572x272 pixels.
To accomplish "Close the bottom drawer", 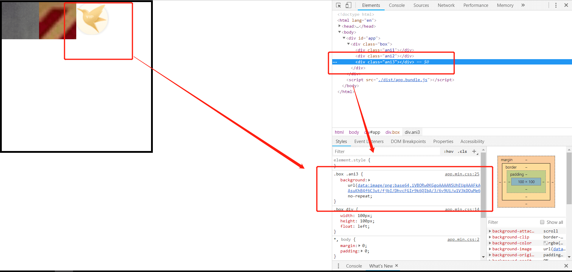I will (566, 266).
